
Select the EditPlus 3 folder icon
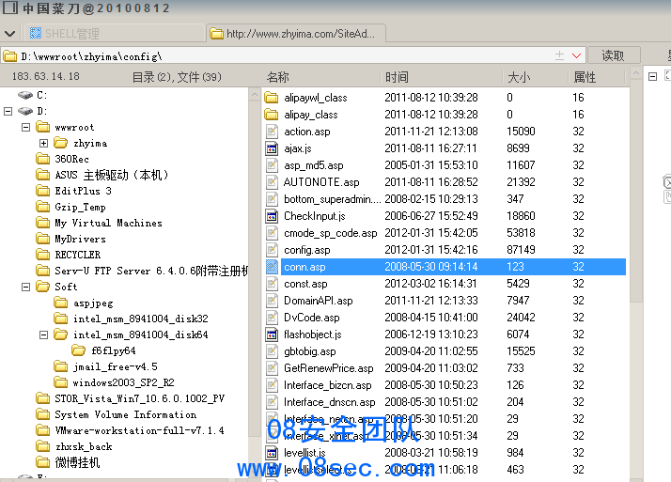pyautogui.click(x=43, y=191)
